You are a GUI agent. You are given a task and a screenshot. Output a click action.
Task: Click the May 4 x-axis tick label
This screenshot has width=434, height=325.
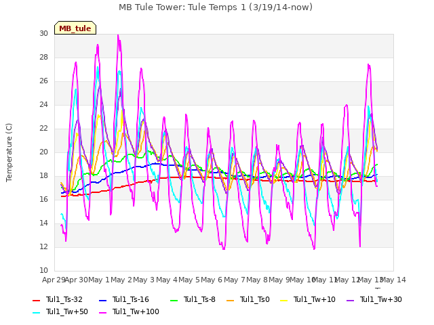[167, 280]
